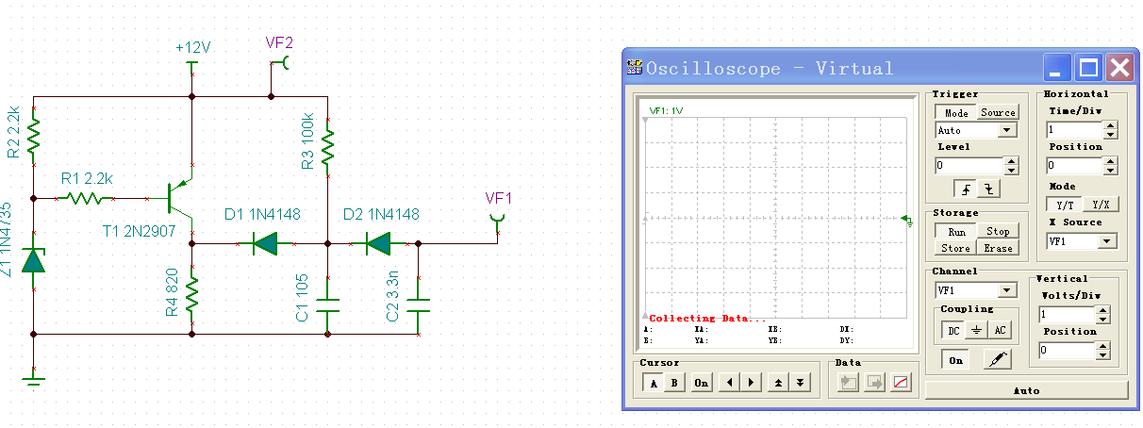Toggle cursor B button
The height and width of the screenshot is (428, 1143).
pyautogui.click(x=674, y=383)
